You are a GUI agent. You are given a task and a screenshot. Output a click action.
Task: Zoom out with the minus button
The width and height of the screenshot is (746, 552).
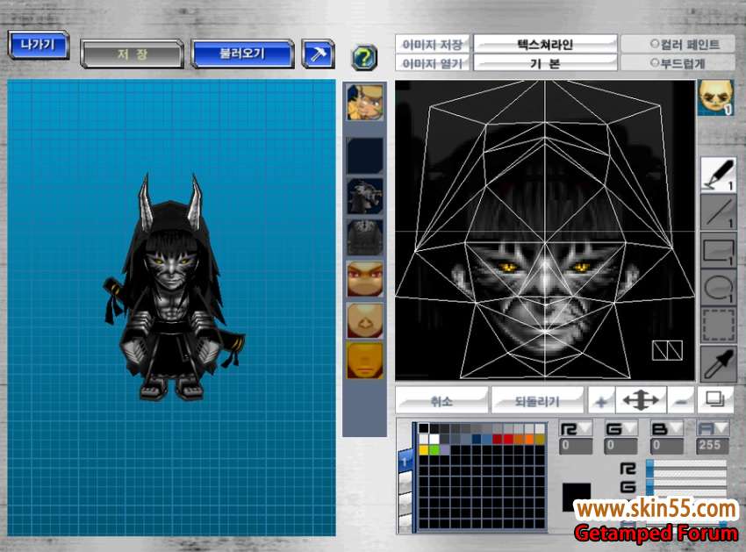pos(681,401)
